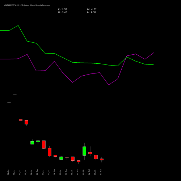
Task: Click the tall green candle on 03 Feb
Action: (84, 151)
